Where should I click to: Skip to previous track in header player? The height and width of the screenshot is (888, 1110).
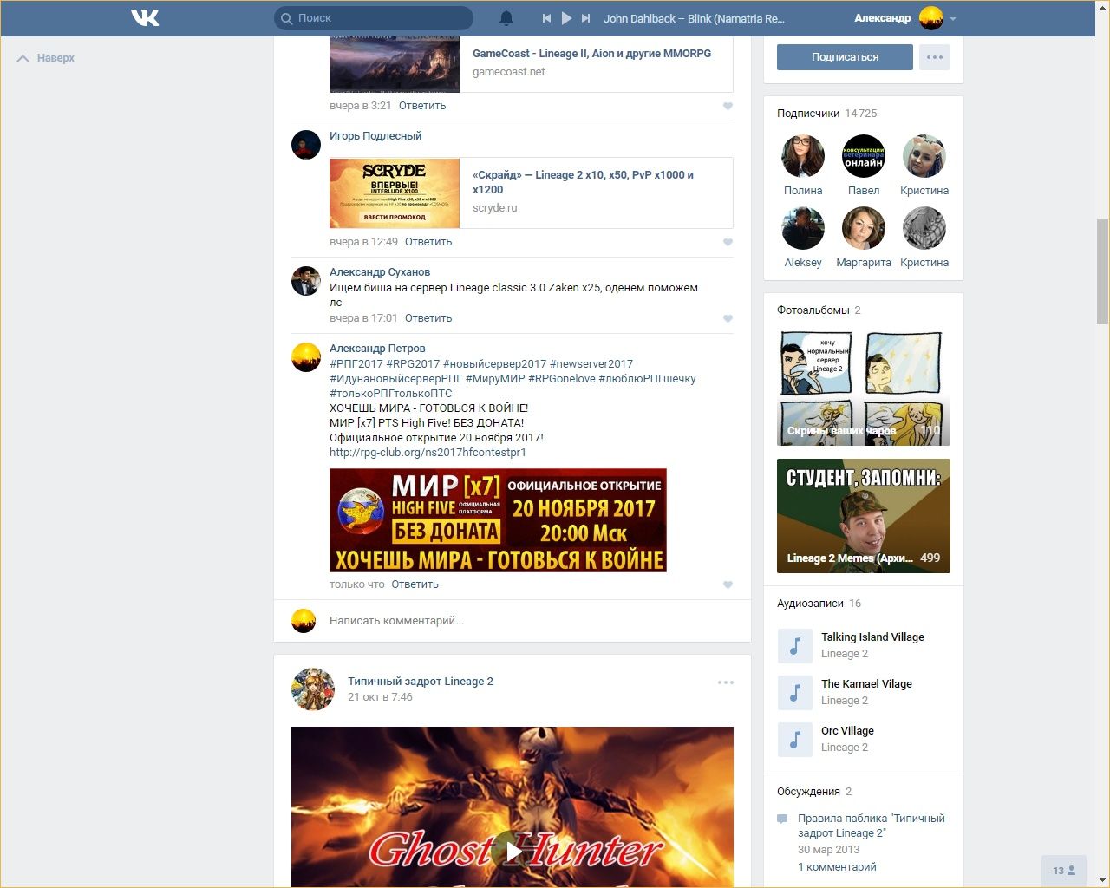click(x=546, y=18)
